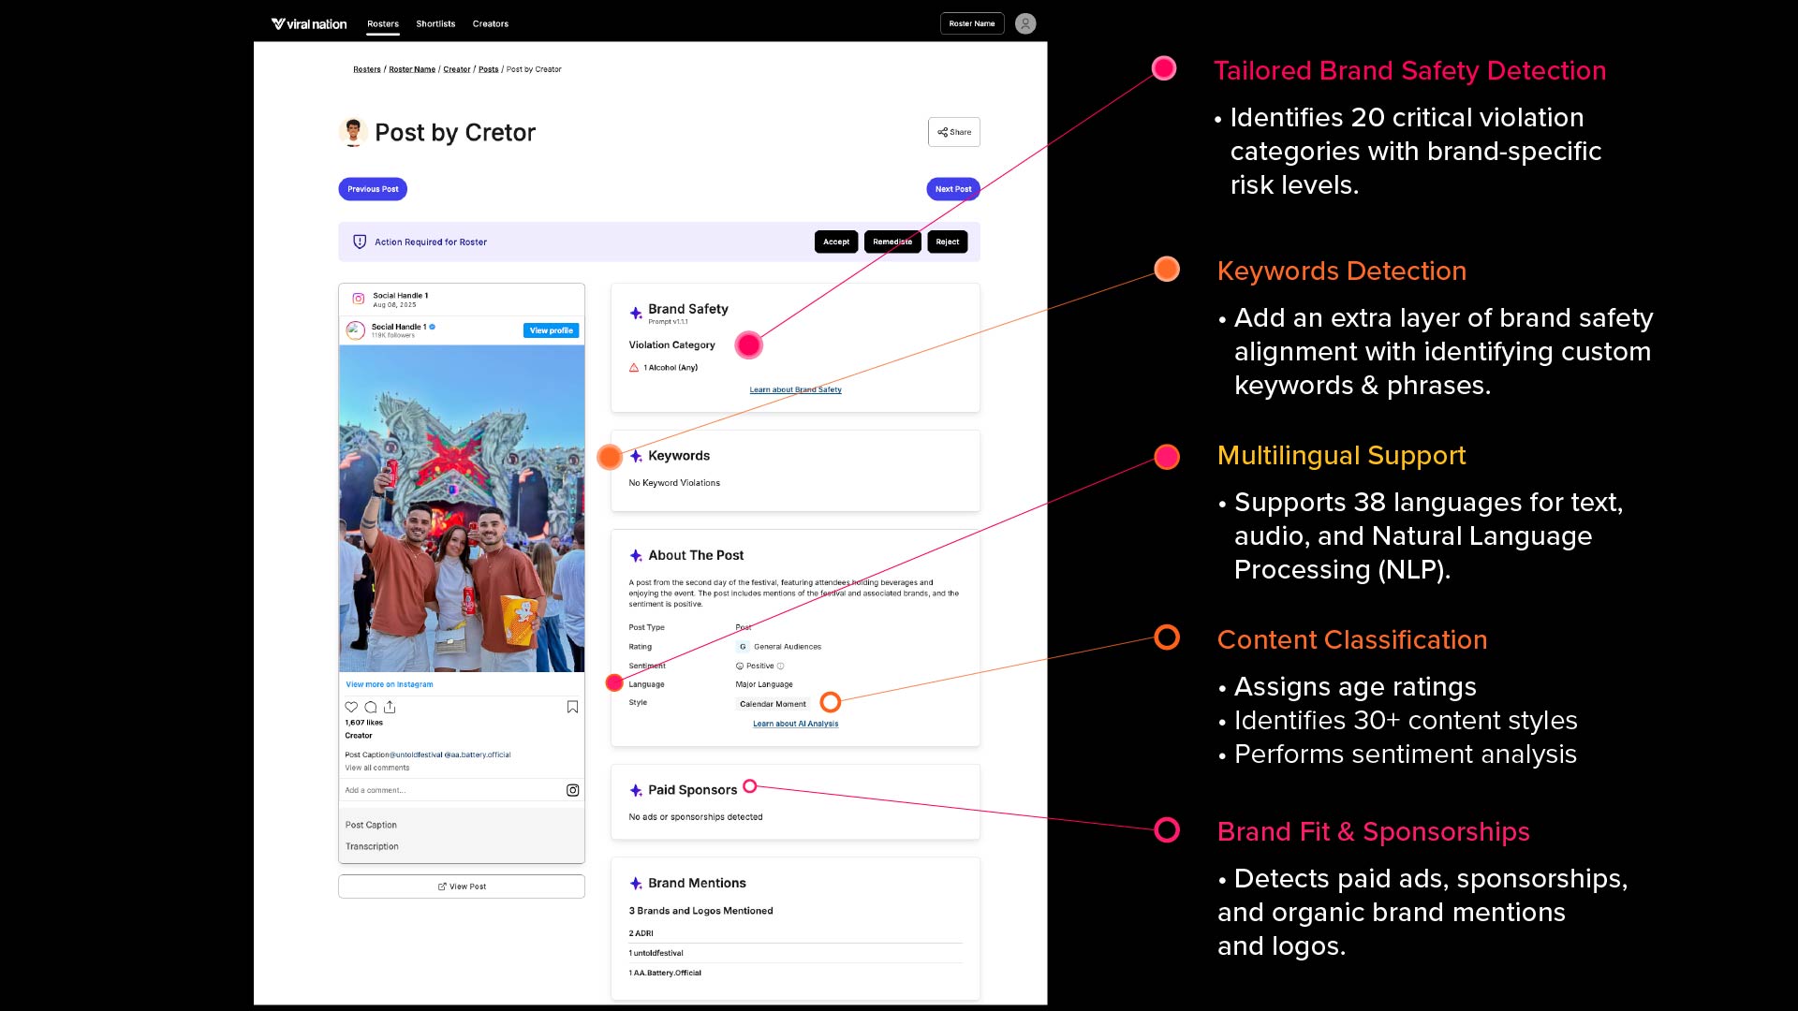
Task: Click the upload-style share icon under the post
Action: point(390,707)
